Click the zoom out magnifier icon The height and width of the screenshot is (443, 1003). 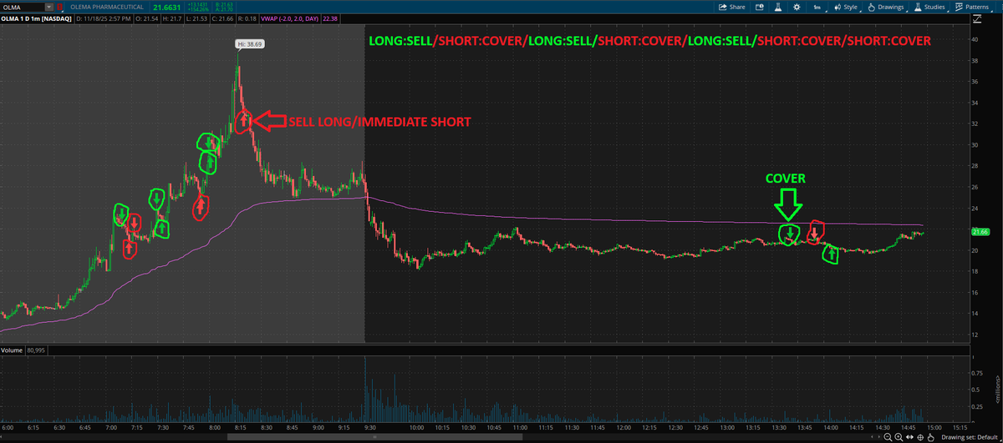coord(888,437)
